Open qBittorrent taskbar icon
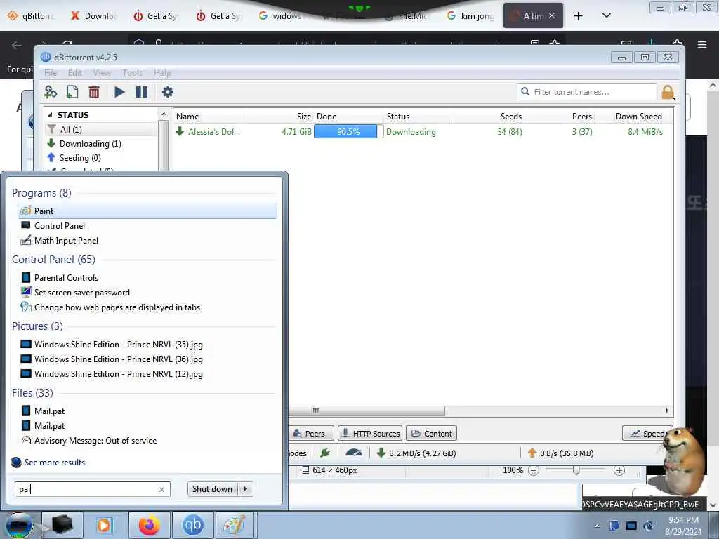This screenshot has width=719, height=539. click(x=192, y=525)
